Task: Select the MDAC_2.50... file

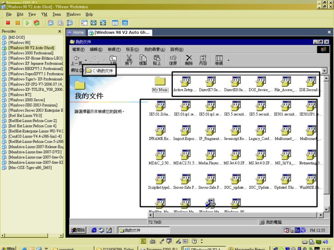Action: click(160, 157)
